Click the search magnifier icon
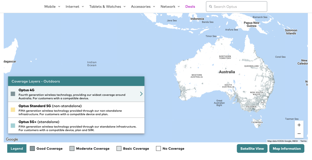The width and height of the screenshot is (312, 160). tap(211, 7)
